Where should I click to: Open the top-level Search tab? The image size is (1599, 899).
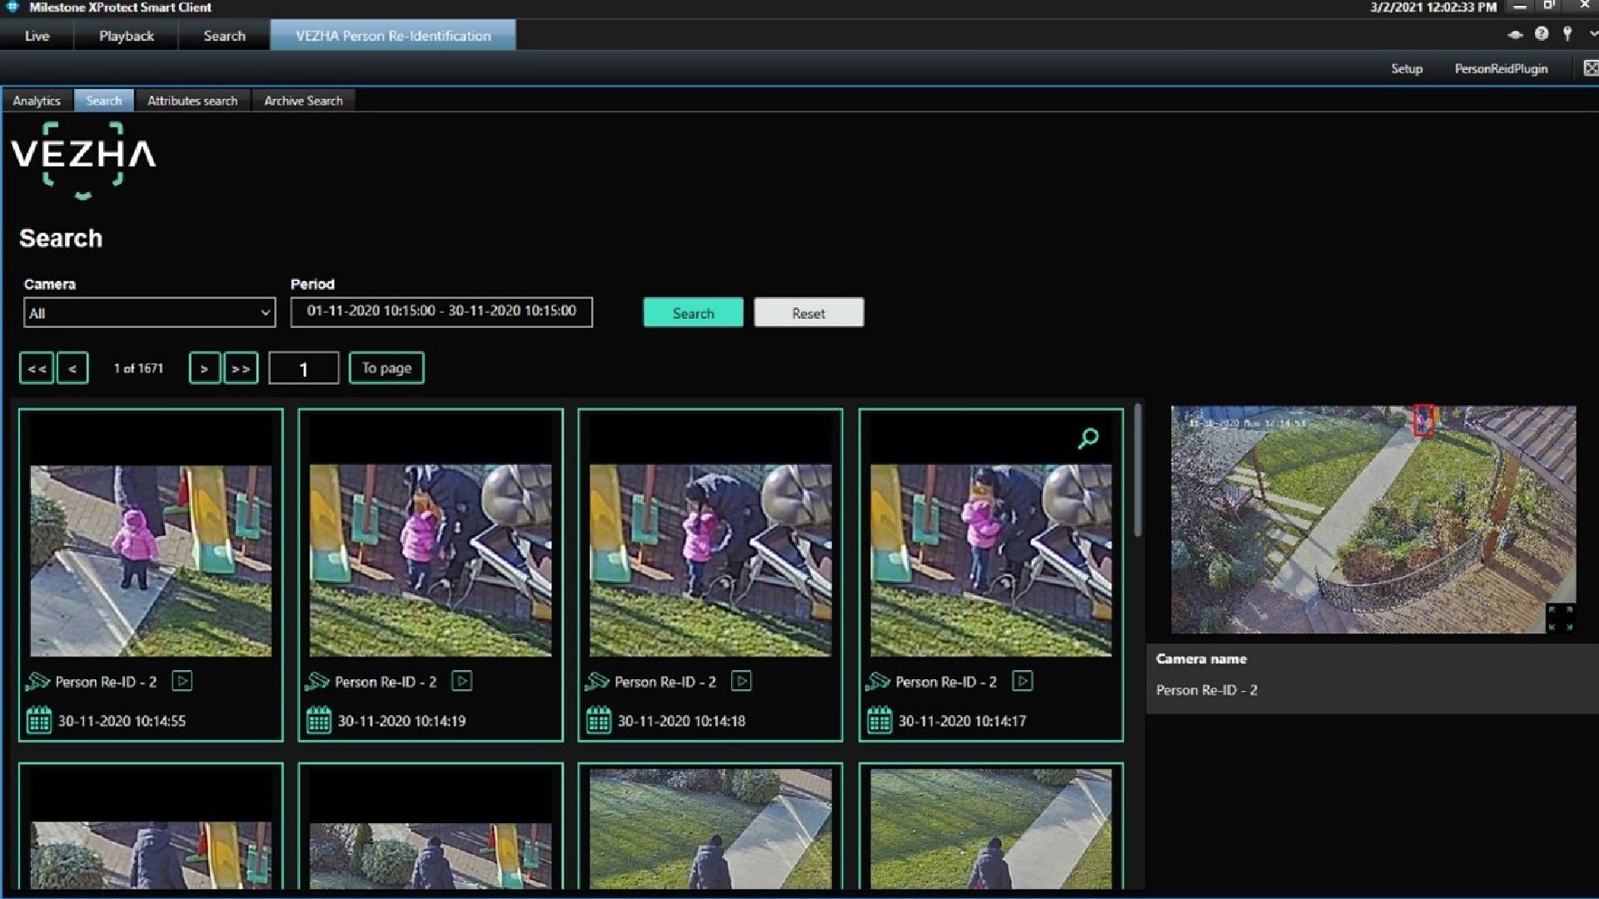click(224, 36)
